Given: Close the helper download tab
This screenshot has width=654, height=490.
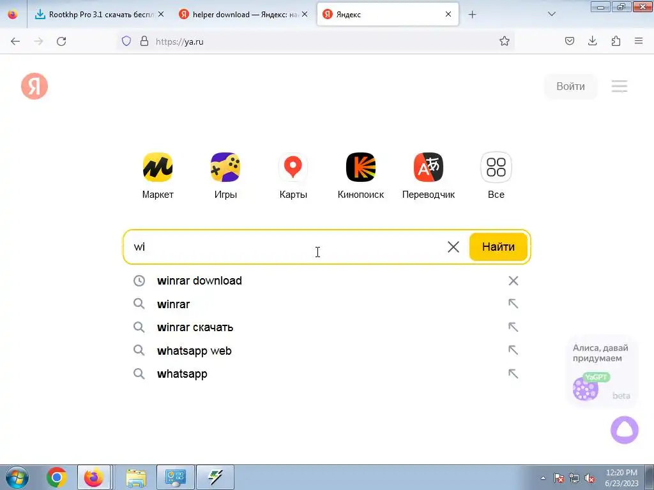Looking at the screenshot, I should click(x=305, y=14).
